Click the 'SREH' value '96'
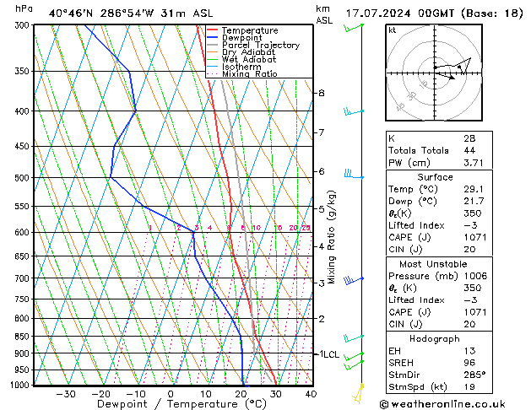The height and width of the screenshot is (410, 531). pos(469,363)
